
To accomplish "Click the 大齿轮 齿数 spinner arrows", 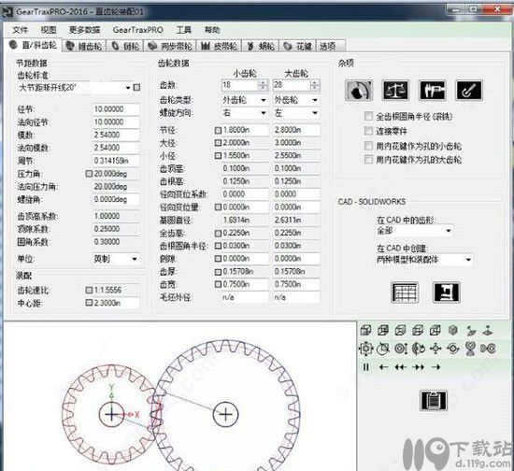I will (314, 85).
